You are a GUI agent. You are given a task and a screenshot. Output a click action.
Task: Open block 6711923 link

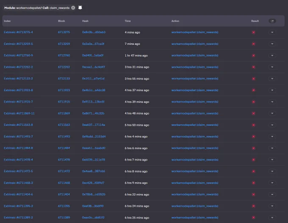(x=64, y=90)
